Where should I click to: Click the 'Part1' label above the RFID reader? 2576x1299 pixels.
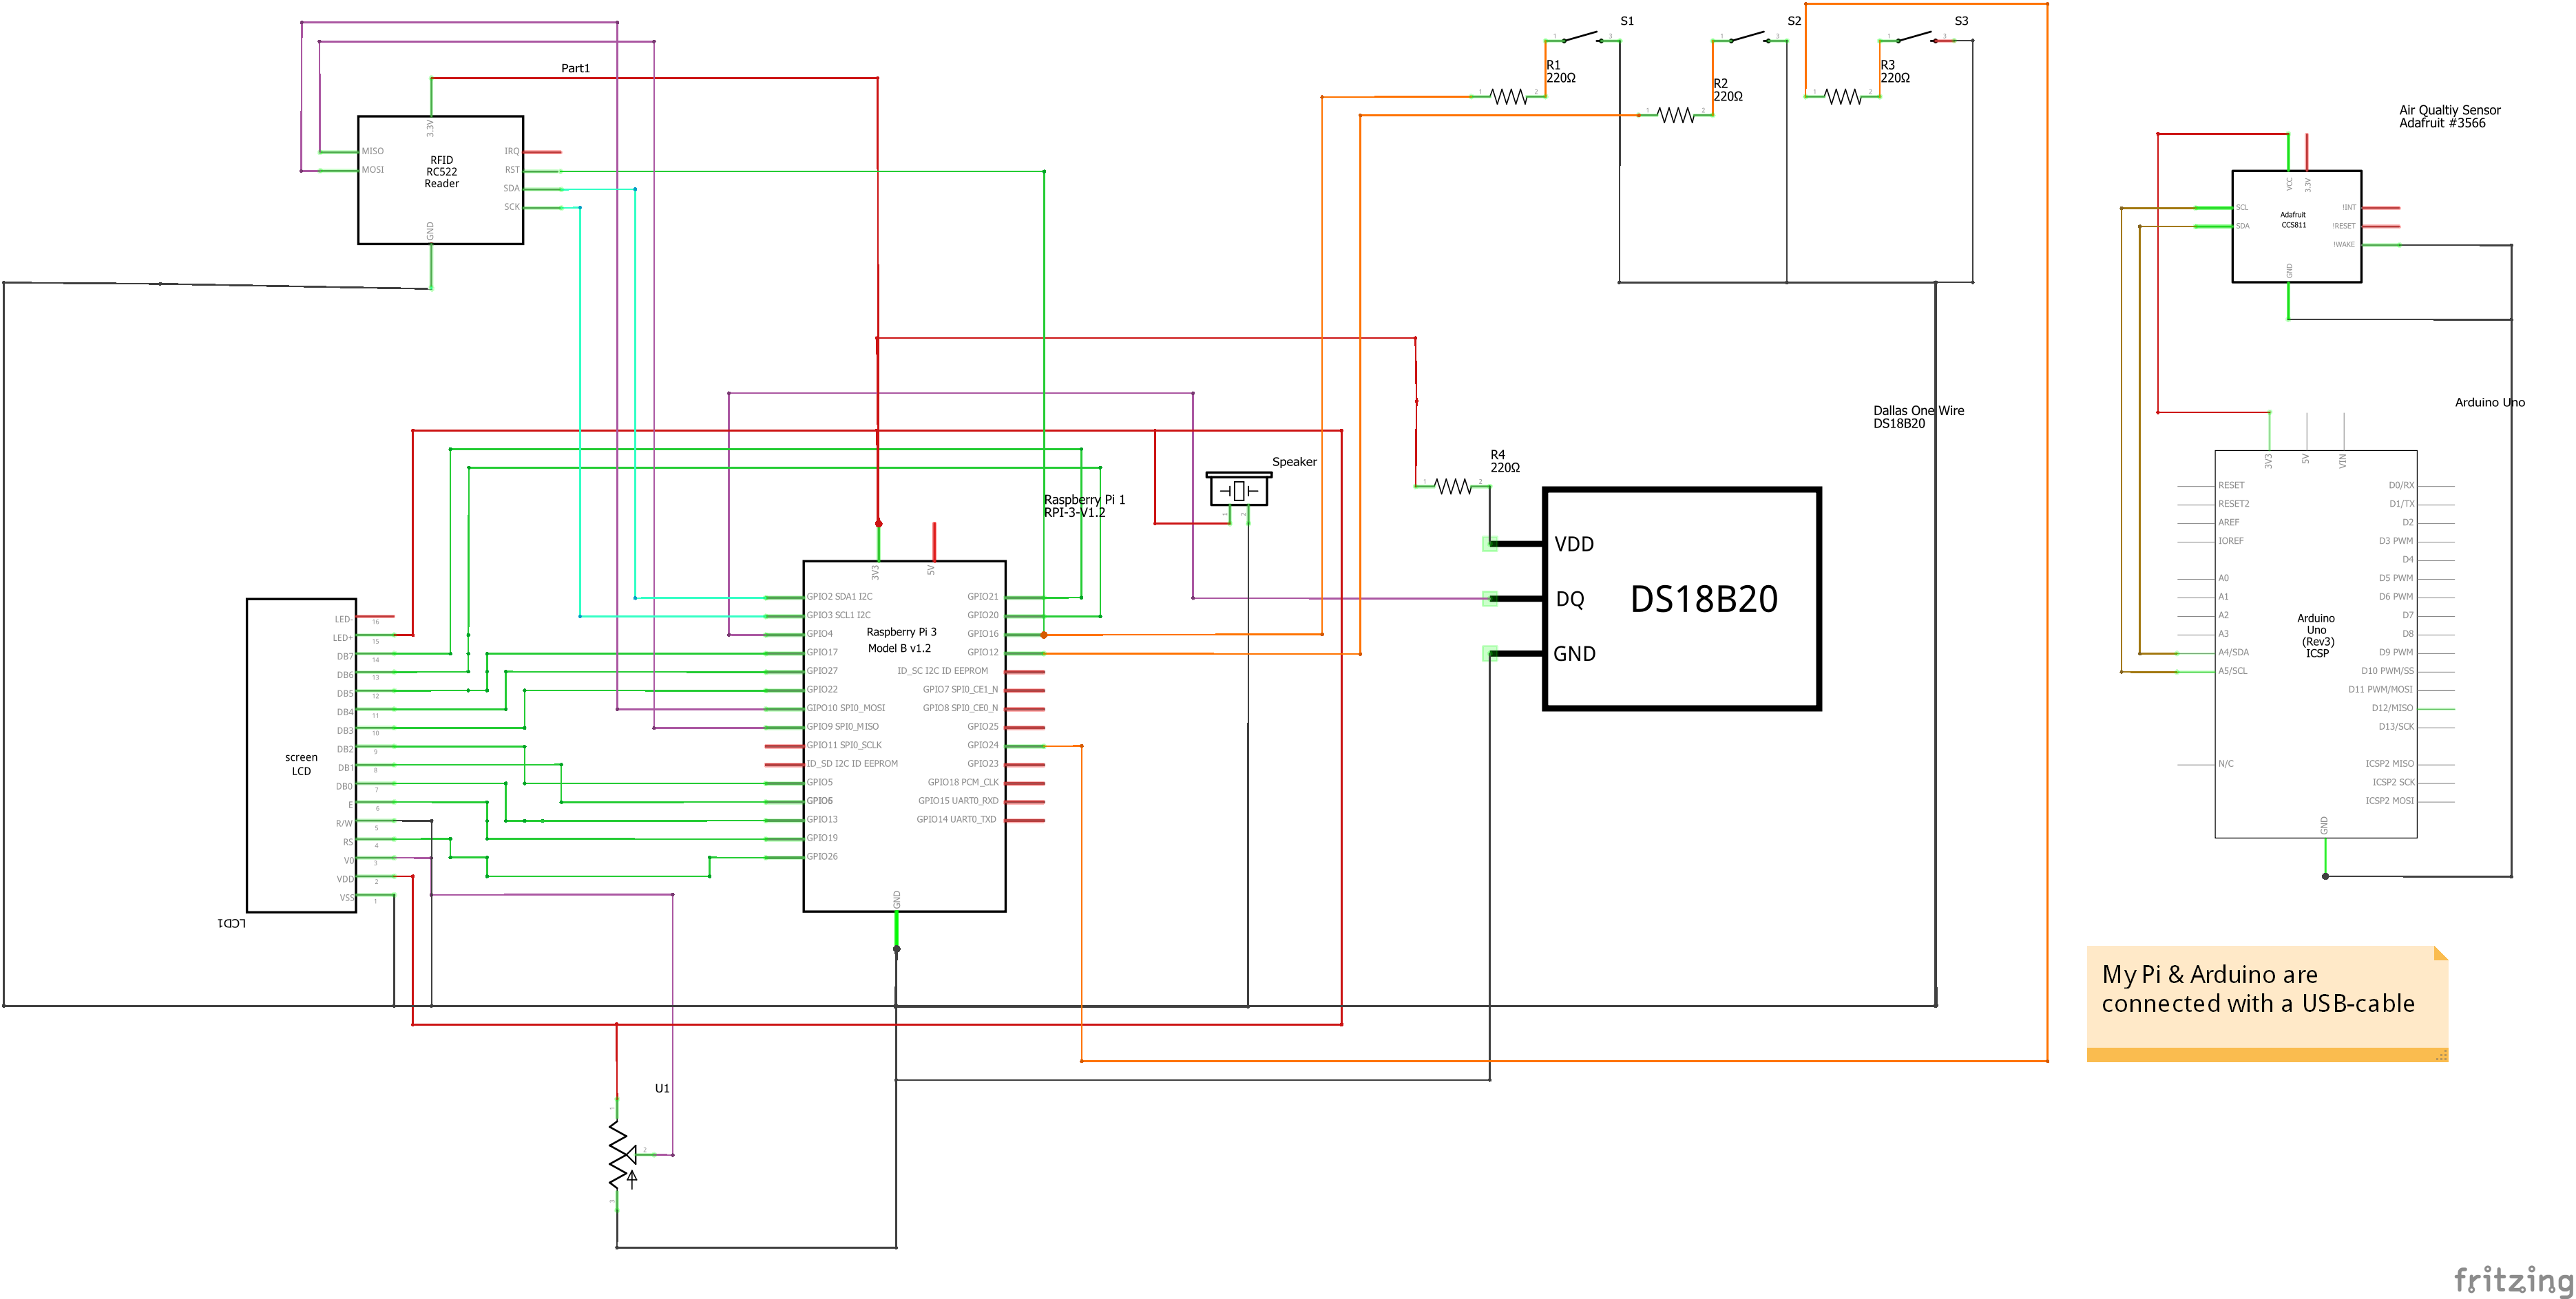click(575, 68)
